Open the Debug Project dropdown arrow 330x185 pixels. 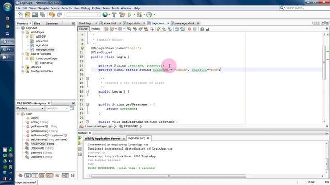coord(144,15)
